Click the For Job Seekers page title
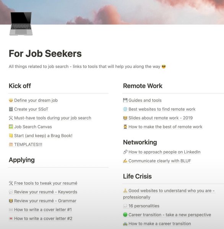Viewport: 224px width, 229px height. click(x=45, y=53)
